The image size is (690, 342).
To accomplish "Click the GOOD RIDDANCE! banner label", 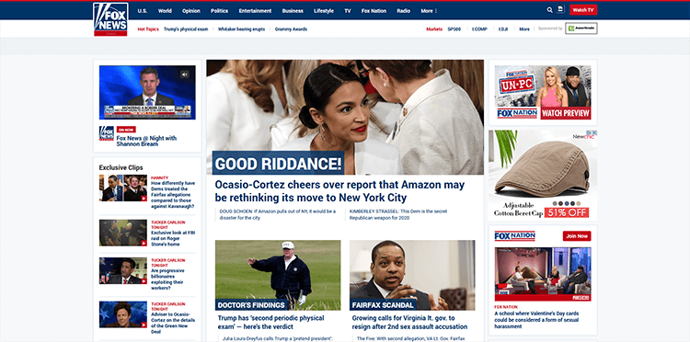I will [x=278, y=164].
